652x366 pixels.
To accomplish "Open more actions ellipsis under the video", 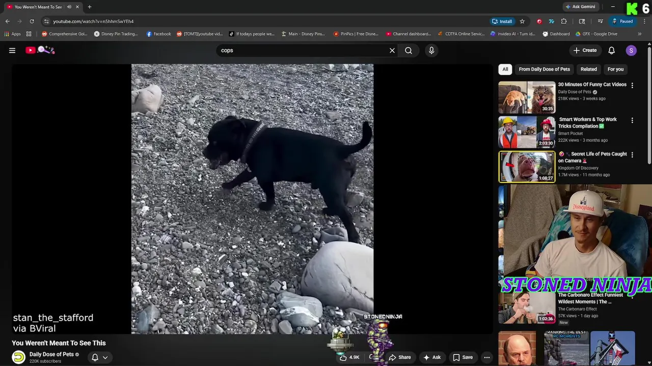I will [x=487, y=357].
